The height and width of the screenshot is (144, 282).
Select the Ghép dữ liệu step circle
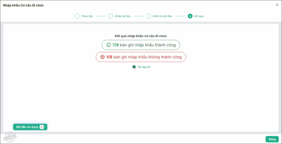pyautogui.click(x=111, y=16)
